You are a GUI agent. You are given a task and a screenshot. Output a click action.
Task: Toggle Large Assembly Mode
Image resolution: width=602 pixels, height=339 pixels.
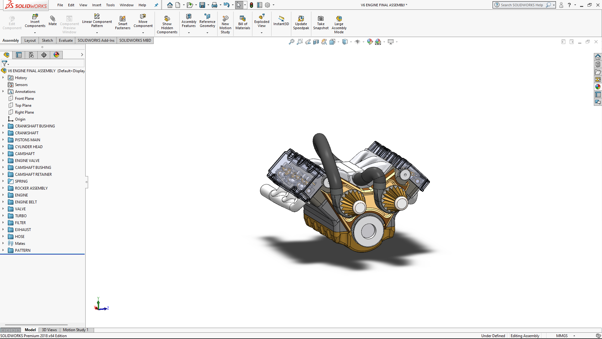tap(339, 19)
